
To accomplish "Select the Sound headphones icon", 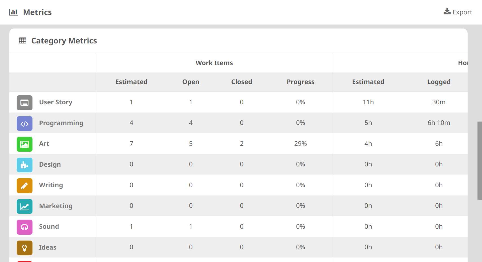I will tap(24, 227).
